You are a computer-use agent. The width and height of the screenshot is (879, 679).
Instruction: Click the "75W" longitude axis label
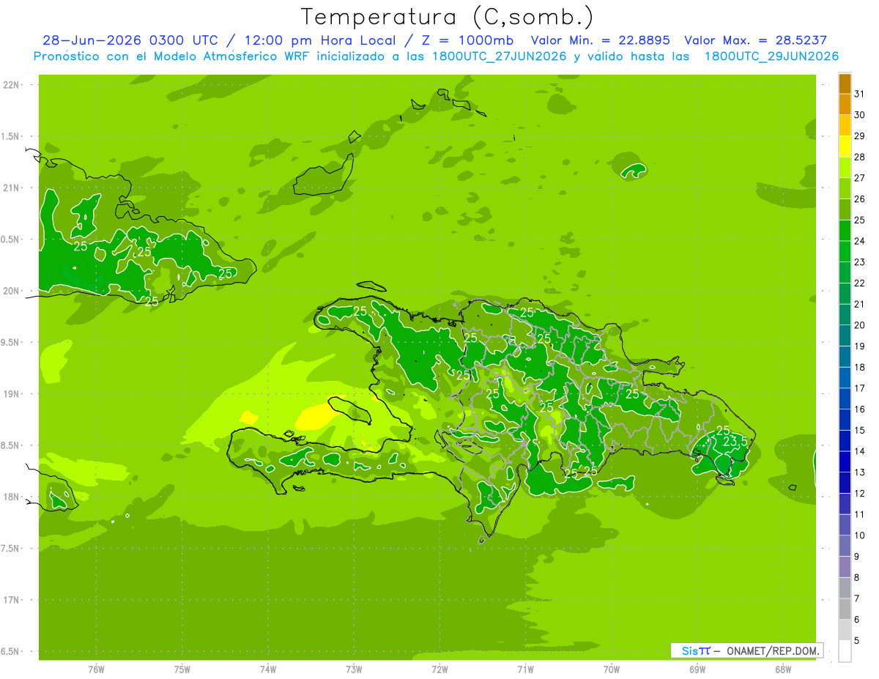pyautogui.click(x=182, y=669)
